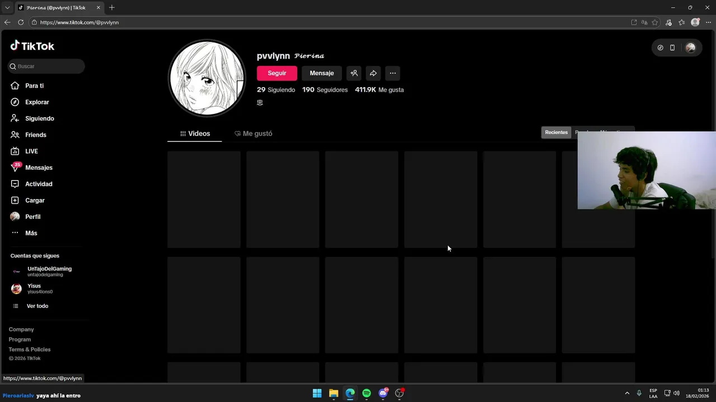
Task: Open the LIVE section
Action: pyautogui.click(x=31, y=151)
